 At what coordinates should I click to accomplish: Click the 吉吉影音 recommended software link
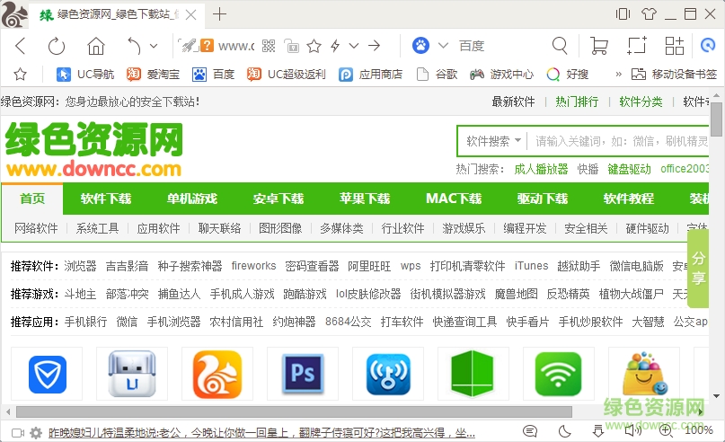tap(127, 266)
